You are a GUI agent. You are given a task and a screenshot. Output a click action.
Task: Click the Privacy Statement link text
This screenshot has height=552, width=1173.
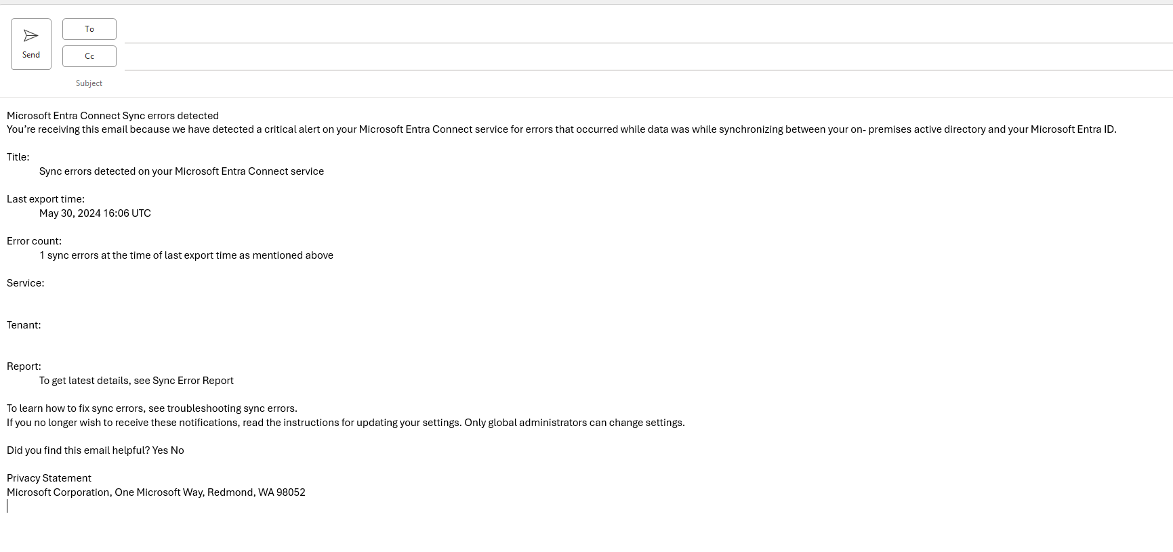[48, 477]
